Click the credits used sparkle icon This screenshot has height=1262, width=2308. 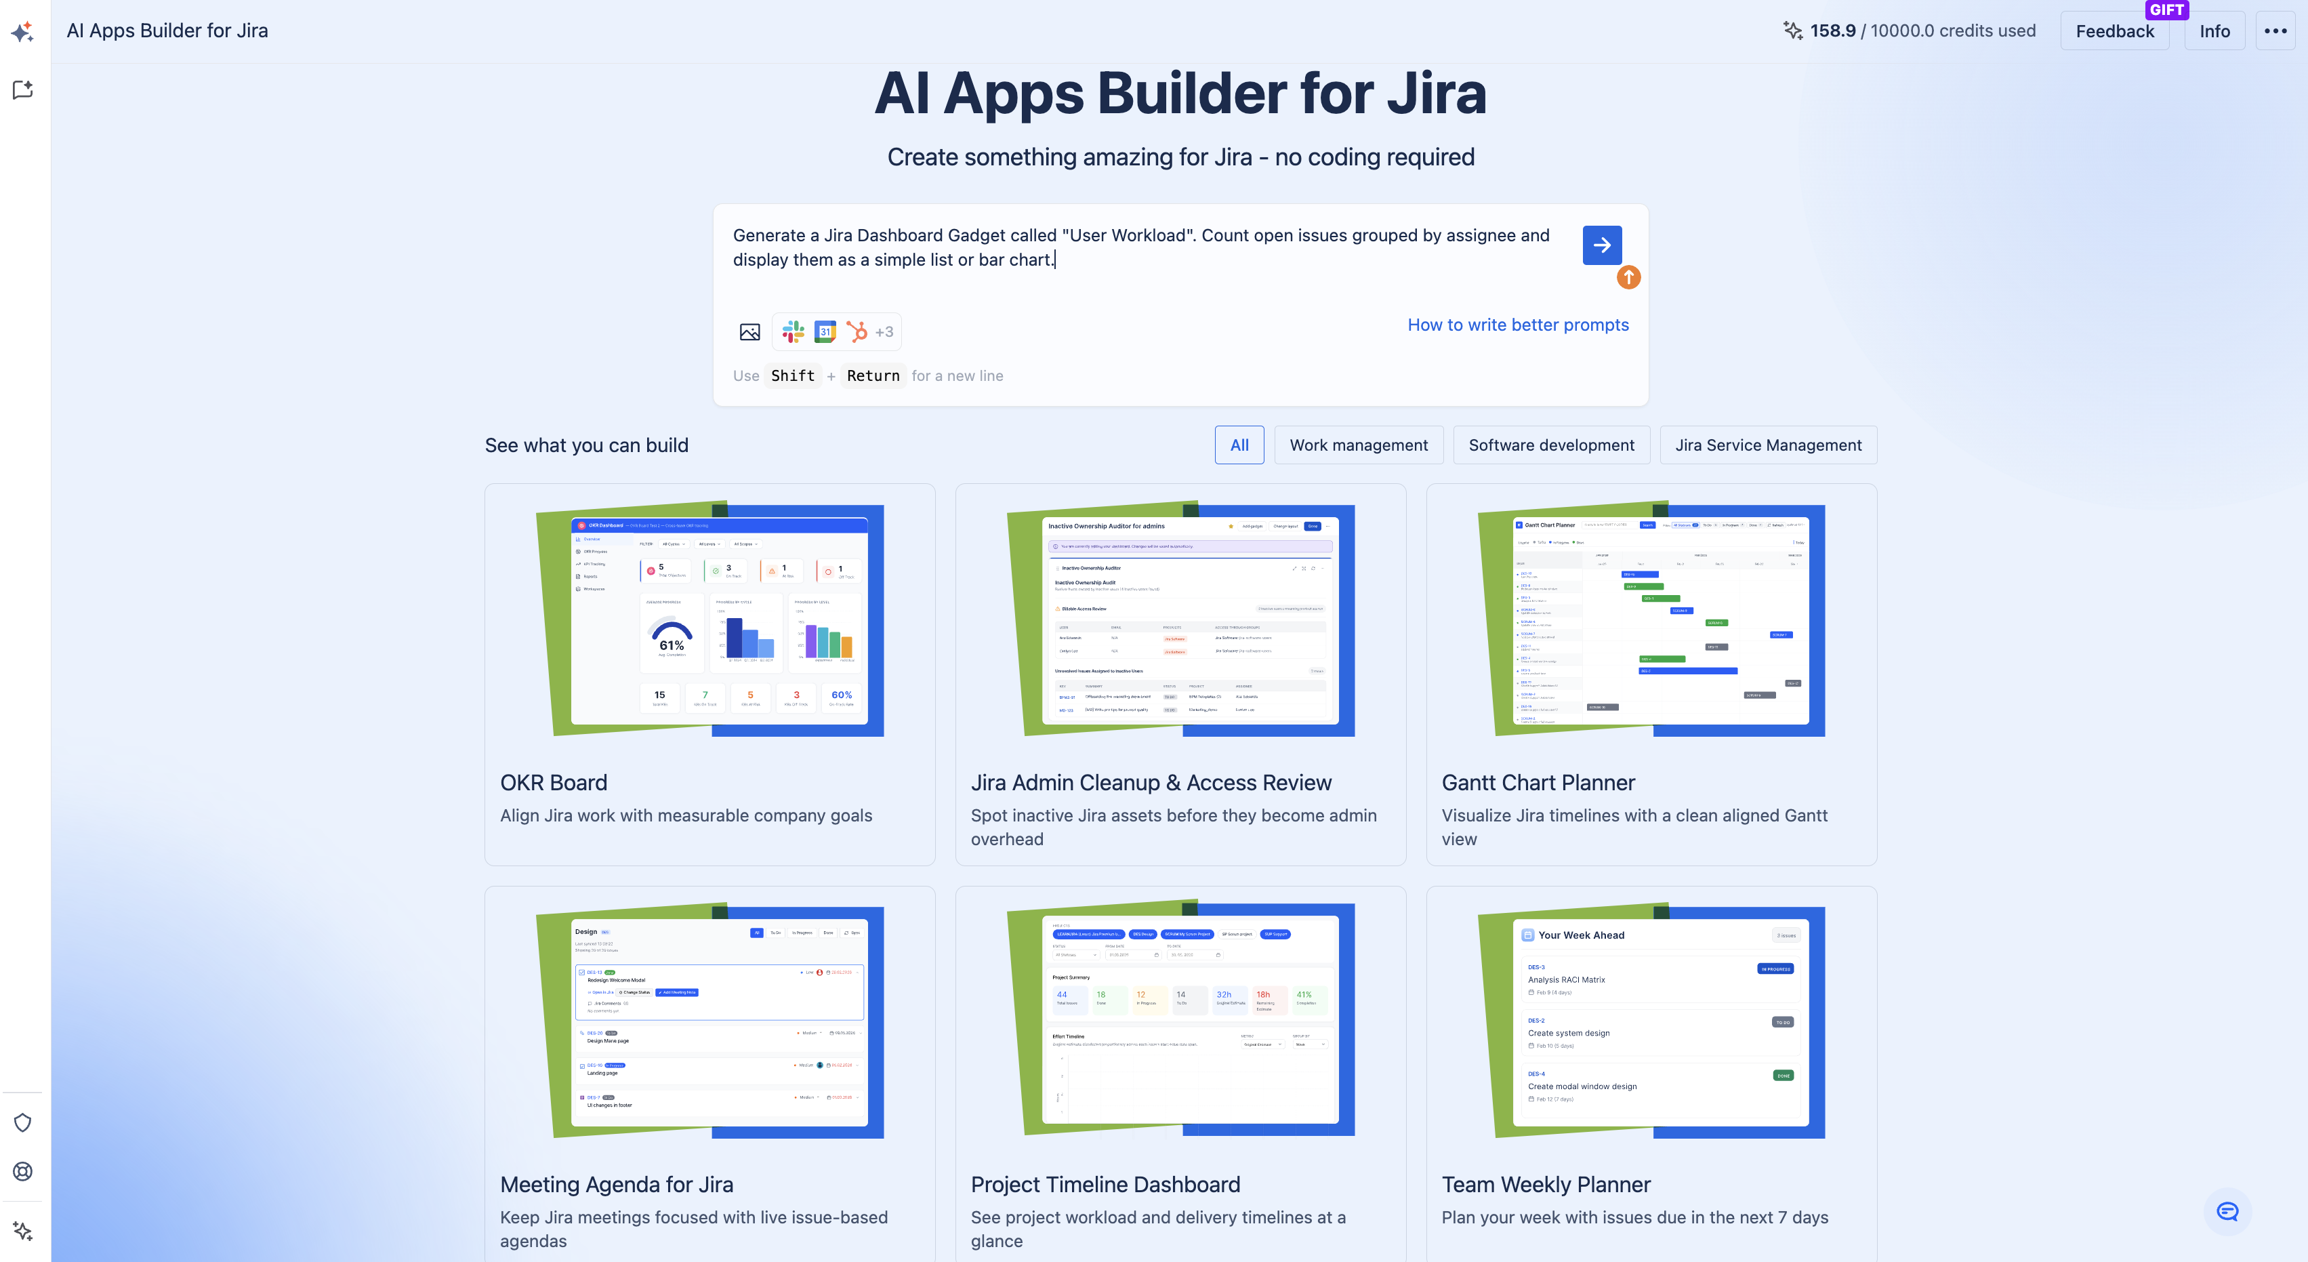click(x=1792, y=30)
